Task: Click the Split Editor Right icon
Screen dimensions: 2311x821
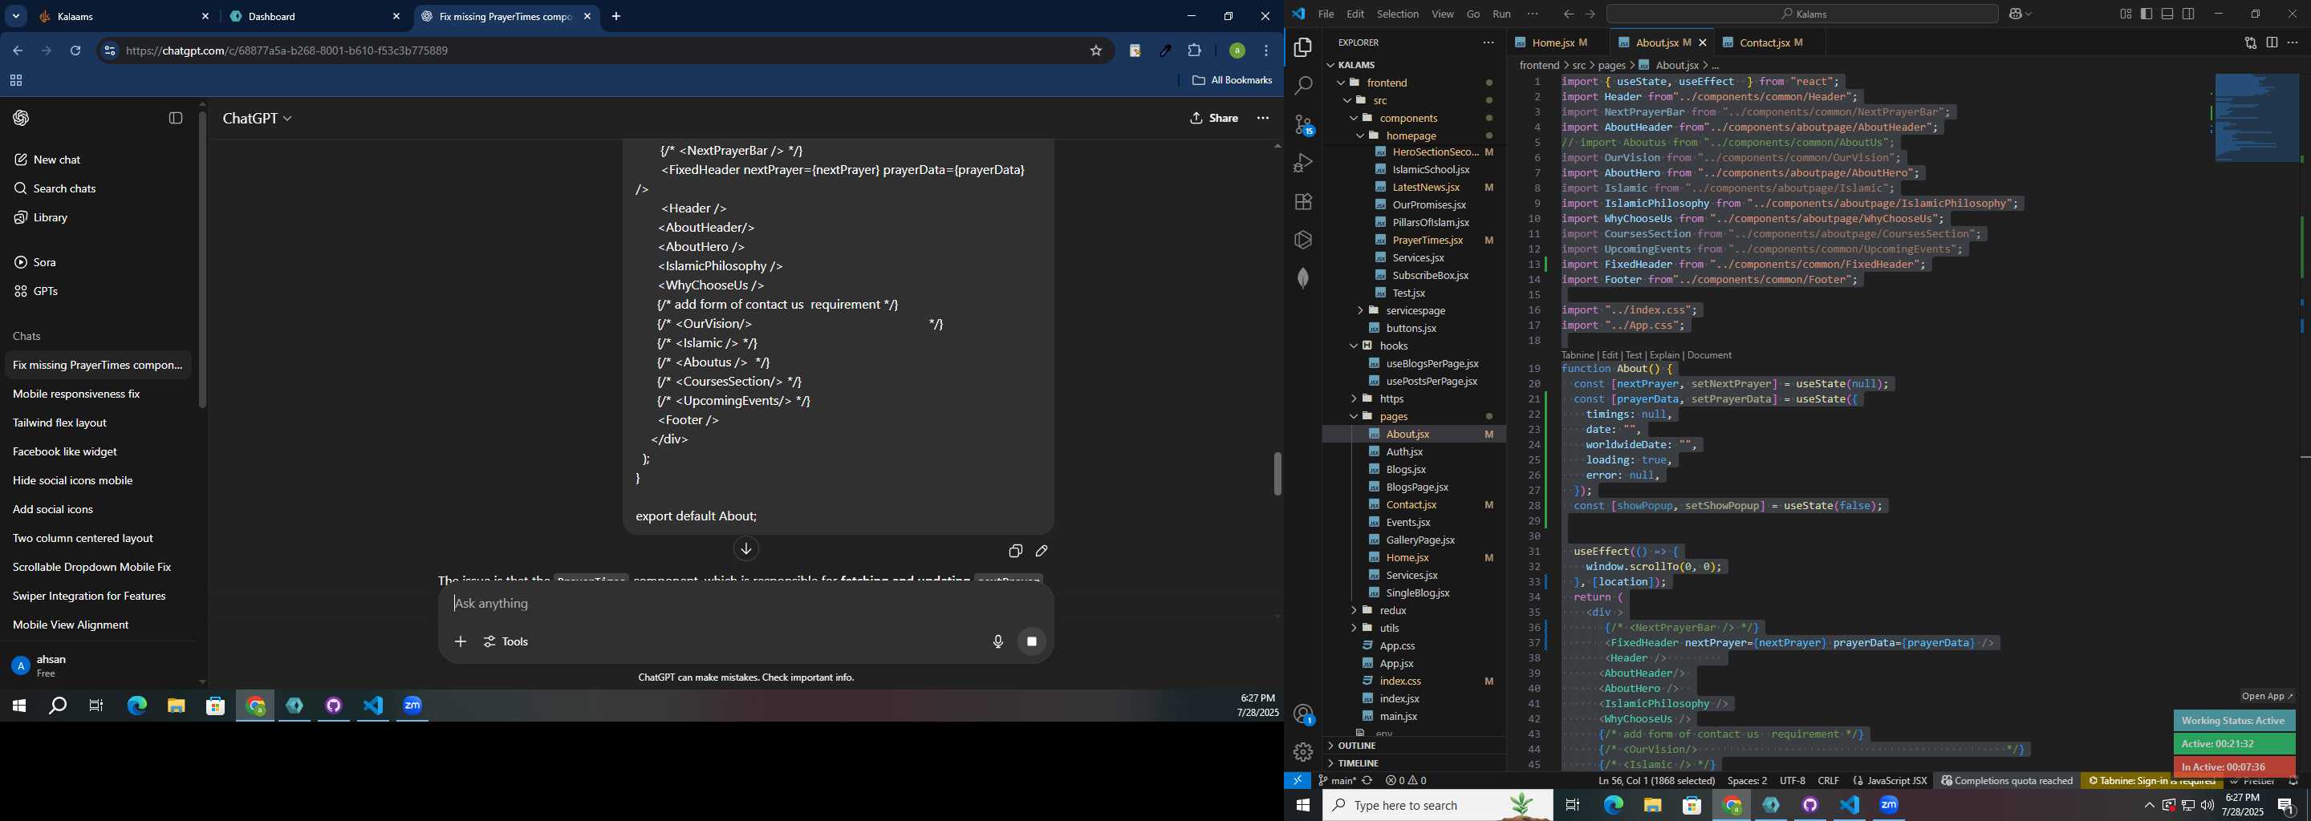Action: 2272,42
